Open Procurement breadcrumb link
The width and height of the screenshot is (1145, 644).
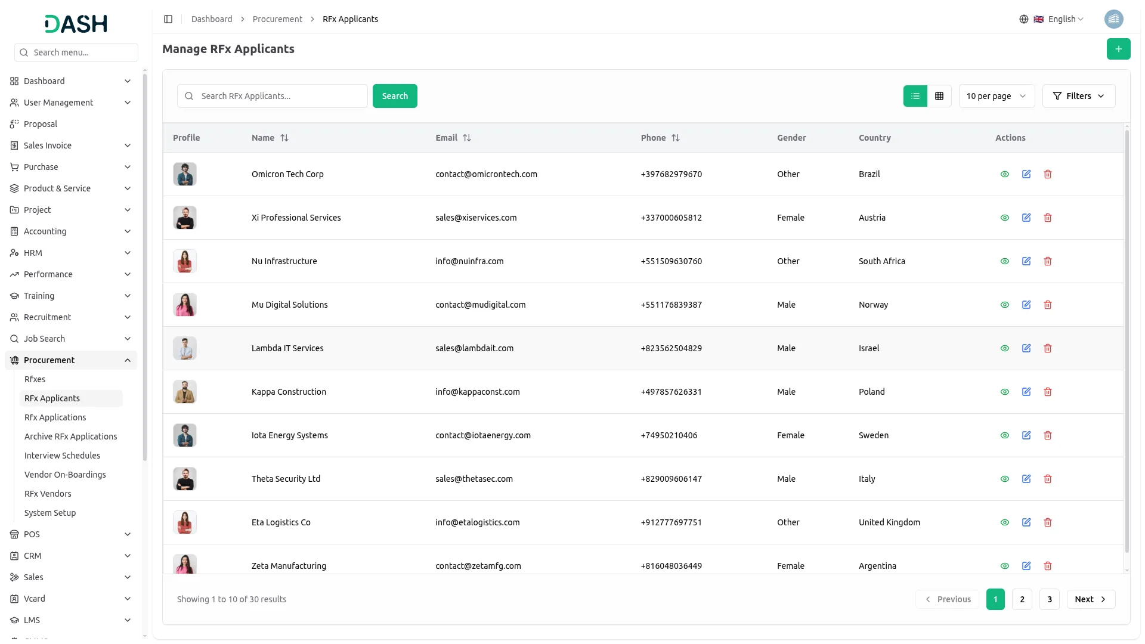coord(277,19)
